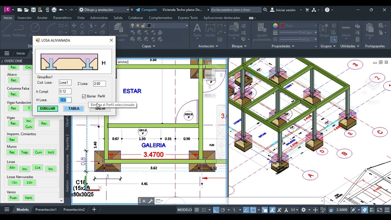Click the Z Losa input field
391x220 pixels.
pos(99,84)
